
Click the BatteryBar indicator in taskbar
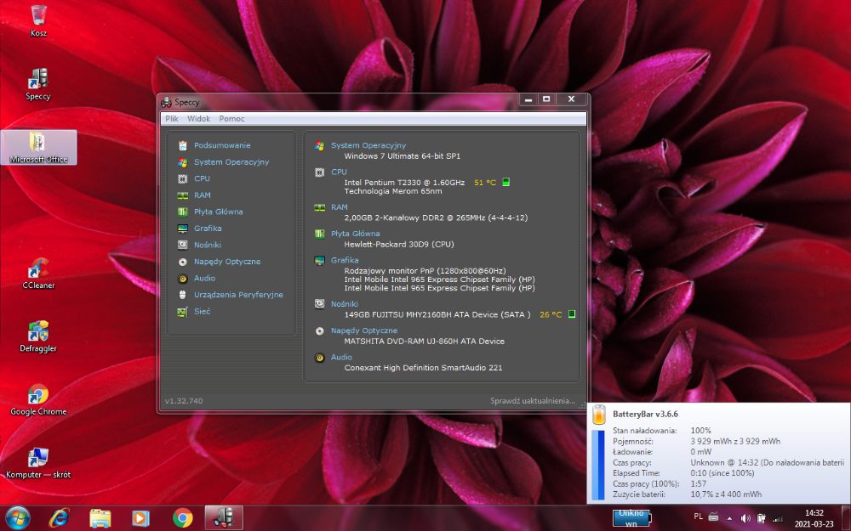(x=631, y=518)
